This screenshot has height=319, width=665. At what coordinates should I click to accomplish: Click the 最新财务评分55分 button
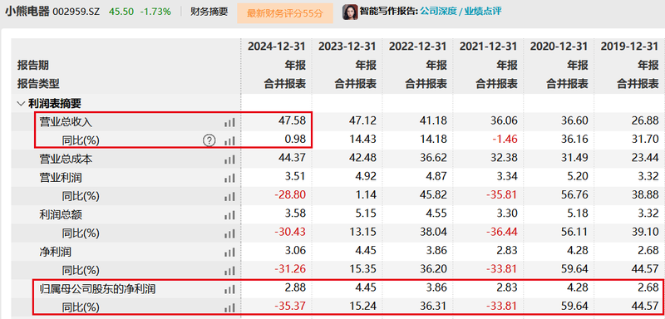tap(284, 13)
